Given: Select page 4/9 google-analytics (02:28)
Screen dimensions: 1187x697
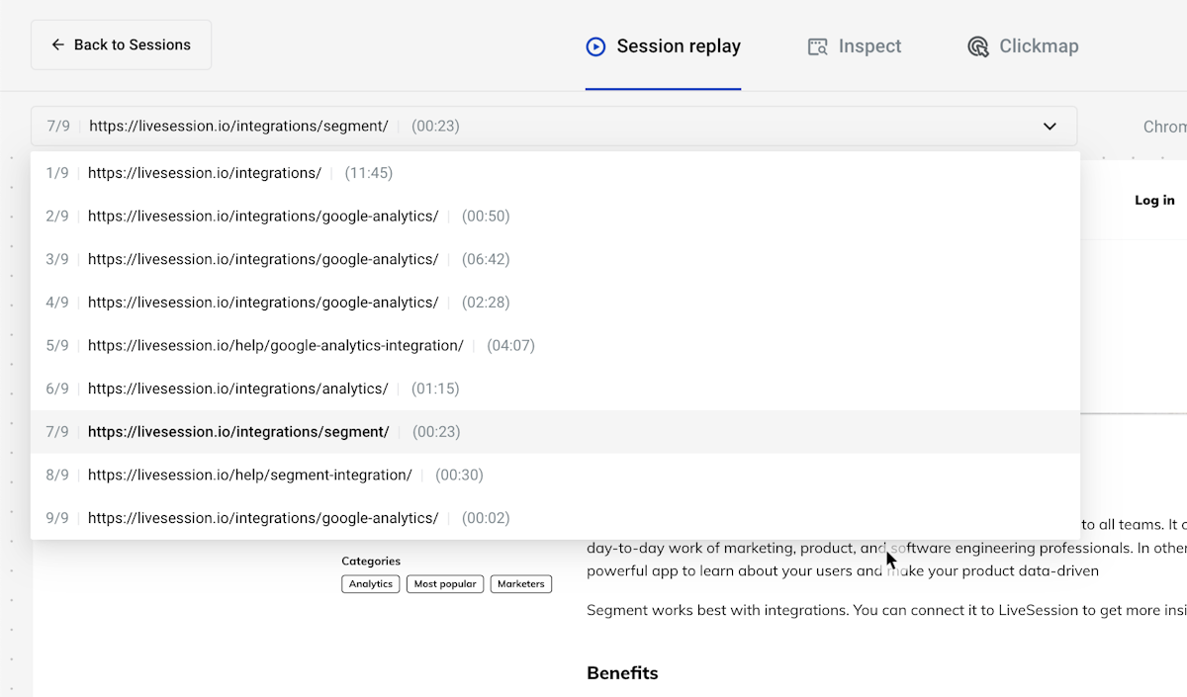Looking at the screenshot, I should (x=263, y=303).
